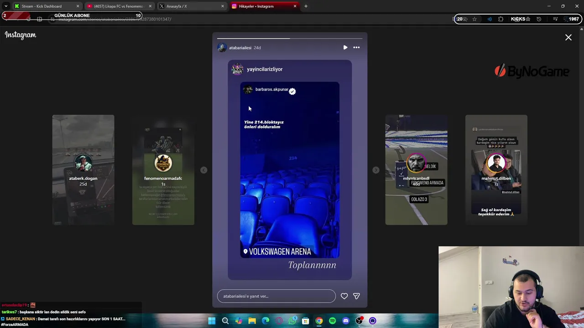Open WhatsApp from the taskbar

[292, 321]
